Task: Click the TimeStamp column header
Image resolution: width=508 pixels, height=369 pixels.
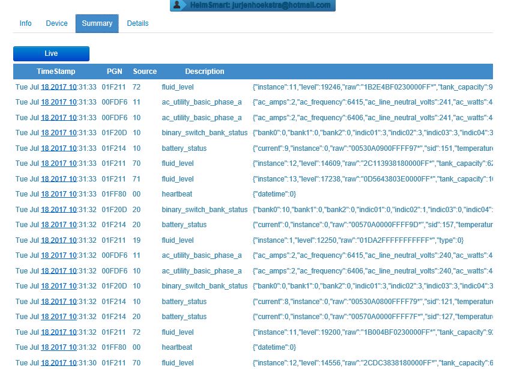Action: click(x=56, y=72)
